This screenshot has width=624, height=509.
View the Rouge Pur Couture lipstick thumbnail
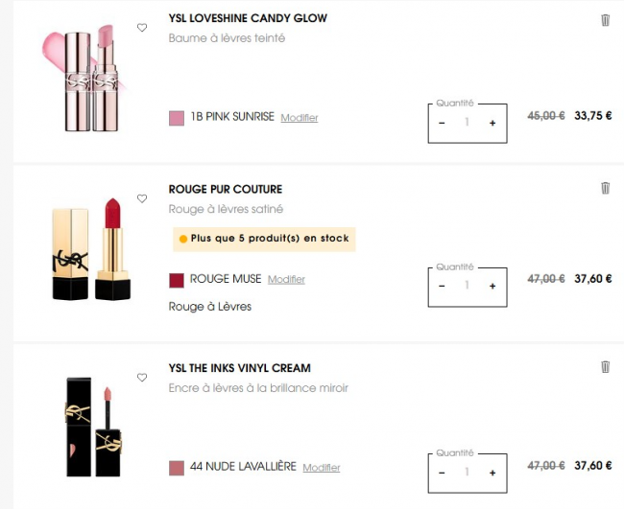click(x=90, y=249)
